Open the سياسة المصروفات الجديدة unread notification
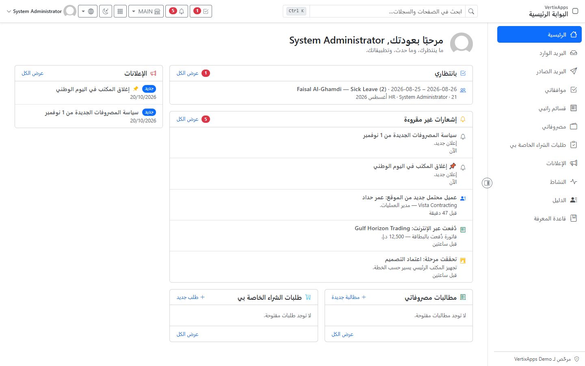This screenshot has height=366, width=585. pyautogui.click(x=321, y=143)
